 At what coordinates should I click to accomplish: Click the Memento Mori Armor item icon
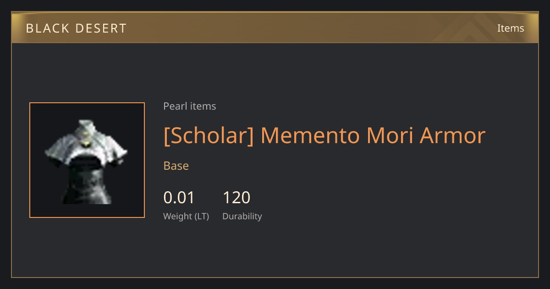87,160
